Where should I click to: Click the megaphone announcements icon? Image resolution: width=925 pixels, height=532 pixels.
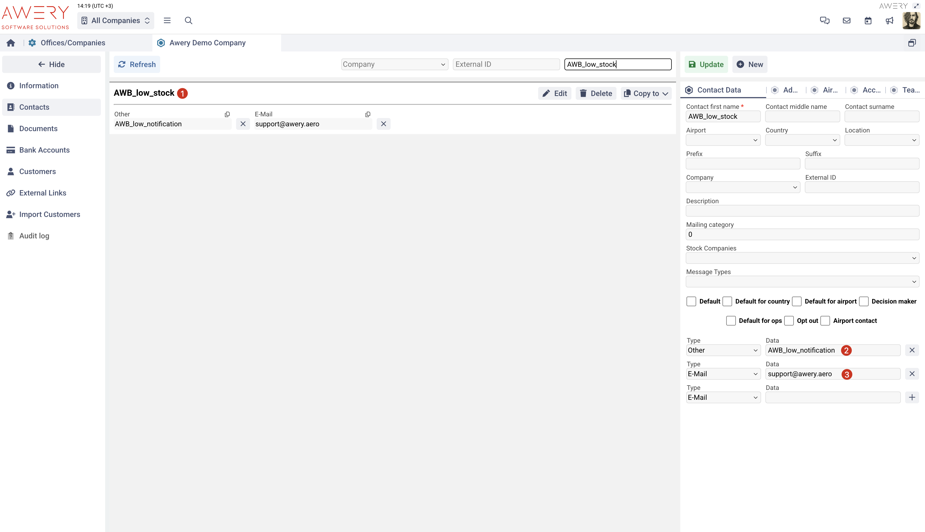click(889, 20)
